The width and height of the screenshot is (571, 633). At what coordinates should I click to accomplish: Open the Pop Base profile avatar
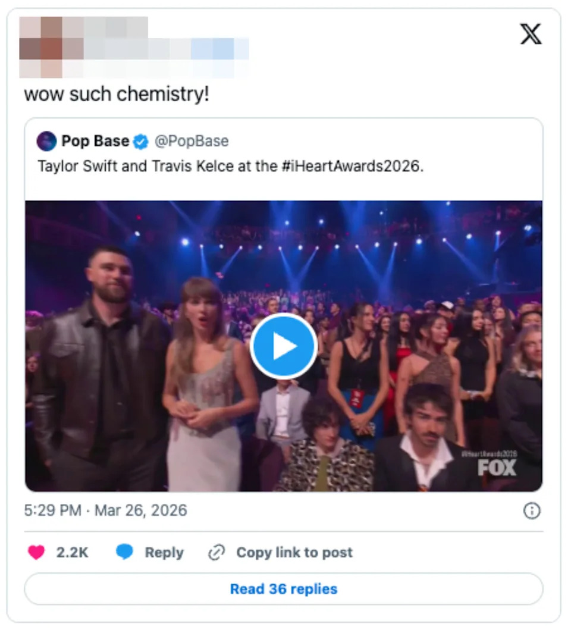pos(46,141)
